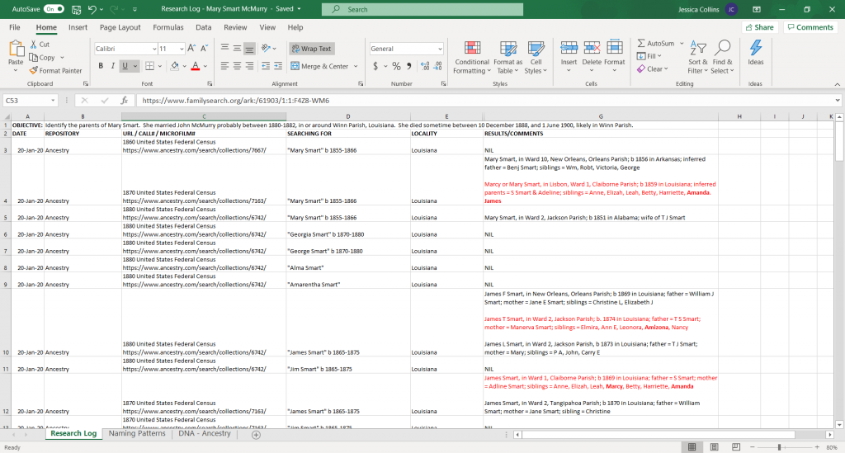
Task: Open the font size dropdown
Action: coord(182,49)
